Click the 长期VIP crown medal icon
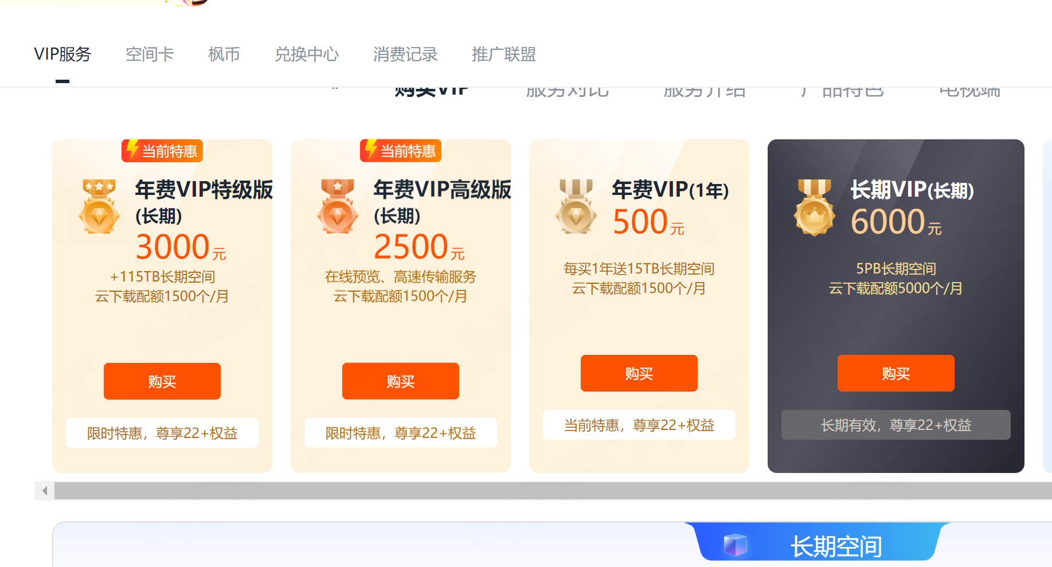The image size is (1052, 567). point(815,208)
